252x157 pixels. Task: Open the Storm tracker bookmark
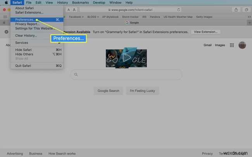130,17
